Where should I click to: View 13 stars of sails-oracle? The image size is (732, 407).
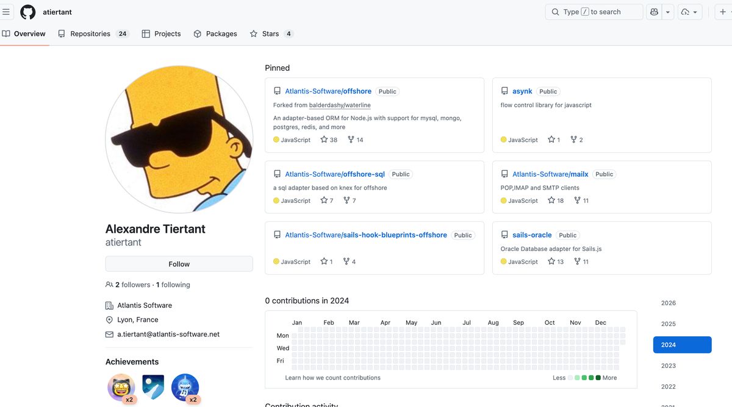coord(556,261)
